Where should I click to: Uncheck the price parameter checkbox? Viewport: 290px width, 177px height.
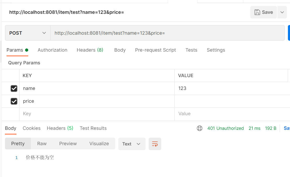[x=14, y=101]
